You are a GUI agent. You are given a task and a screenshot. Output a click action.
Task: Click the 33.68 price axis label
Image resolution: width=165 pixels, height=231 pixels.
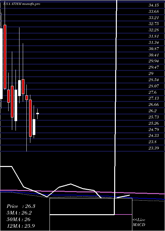[154, 12]
